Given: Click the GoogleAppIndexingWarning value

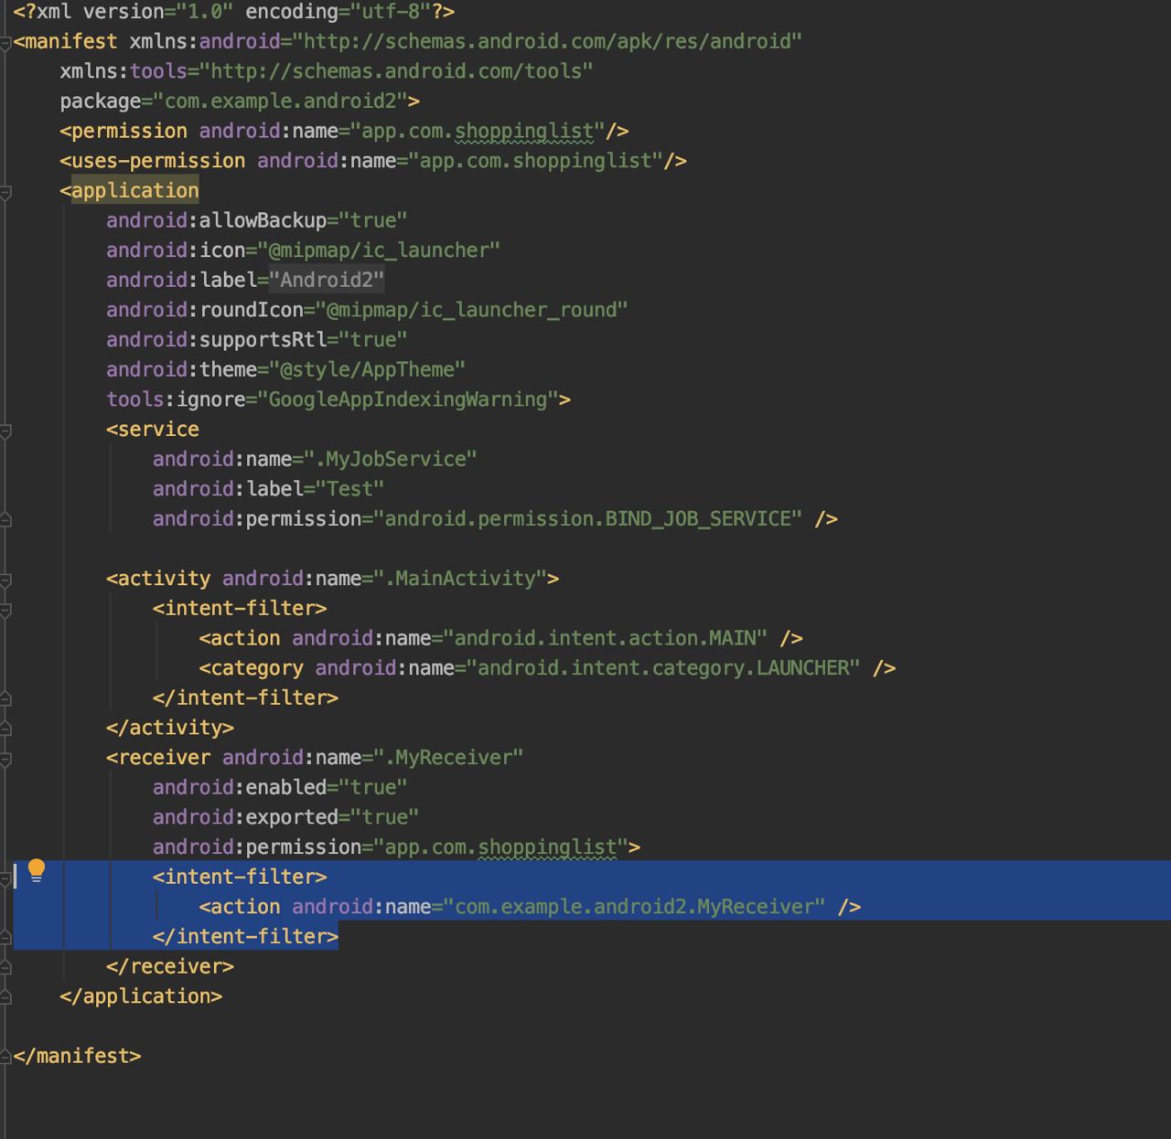Looking at the screenshot, I should [x=408, y=399].
